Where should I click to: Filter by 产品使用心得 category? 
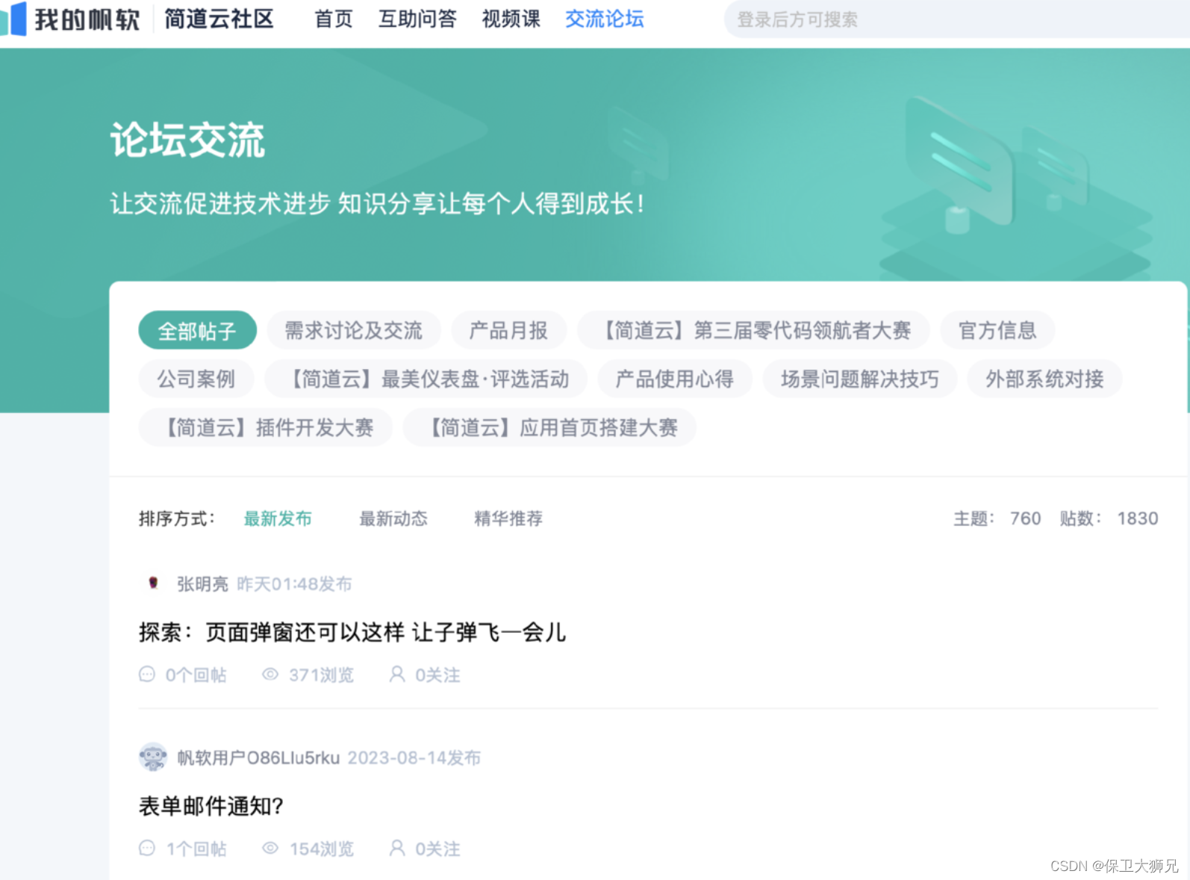(x=675, y=379)
